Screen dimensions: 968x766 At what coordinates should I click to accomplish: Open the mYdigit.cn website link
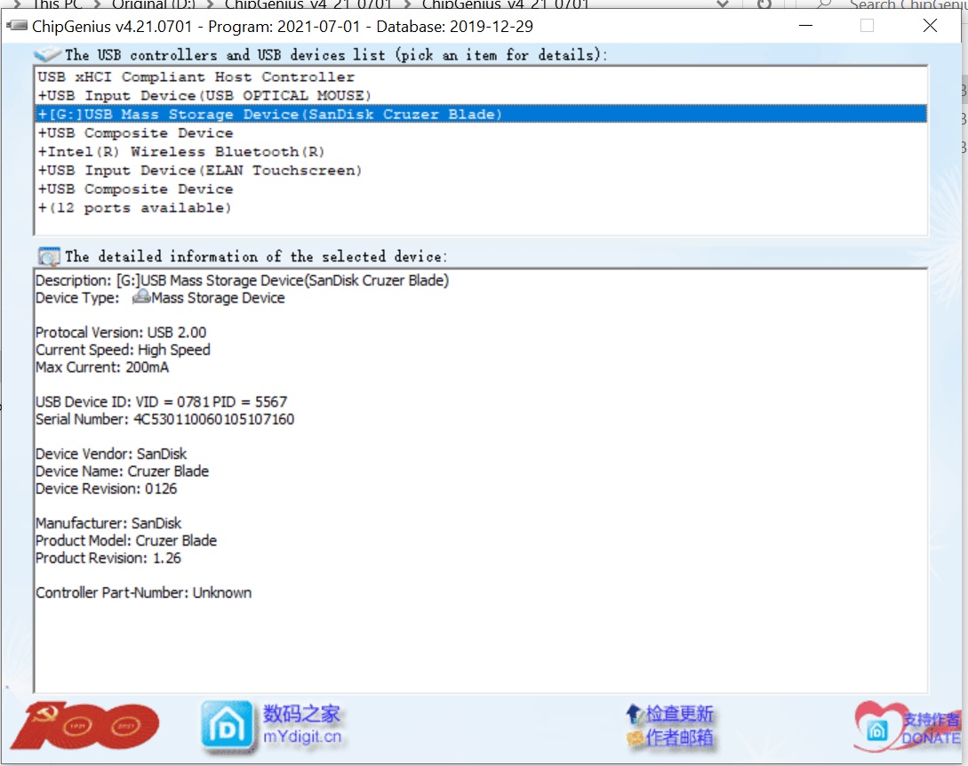click(x=302, y=737)
